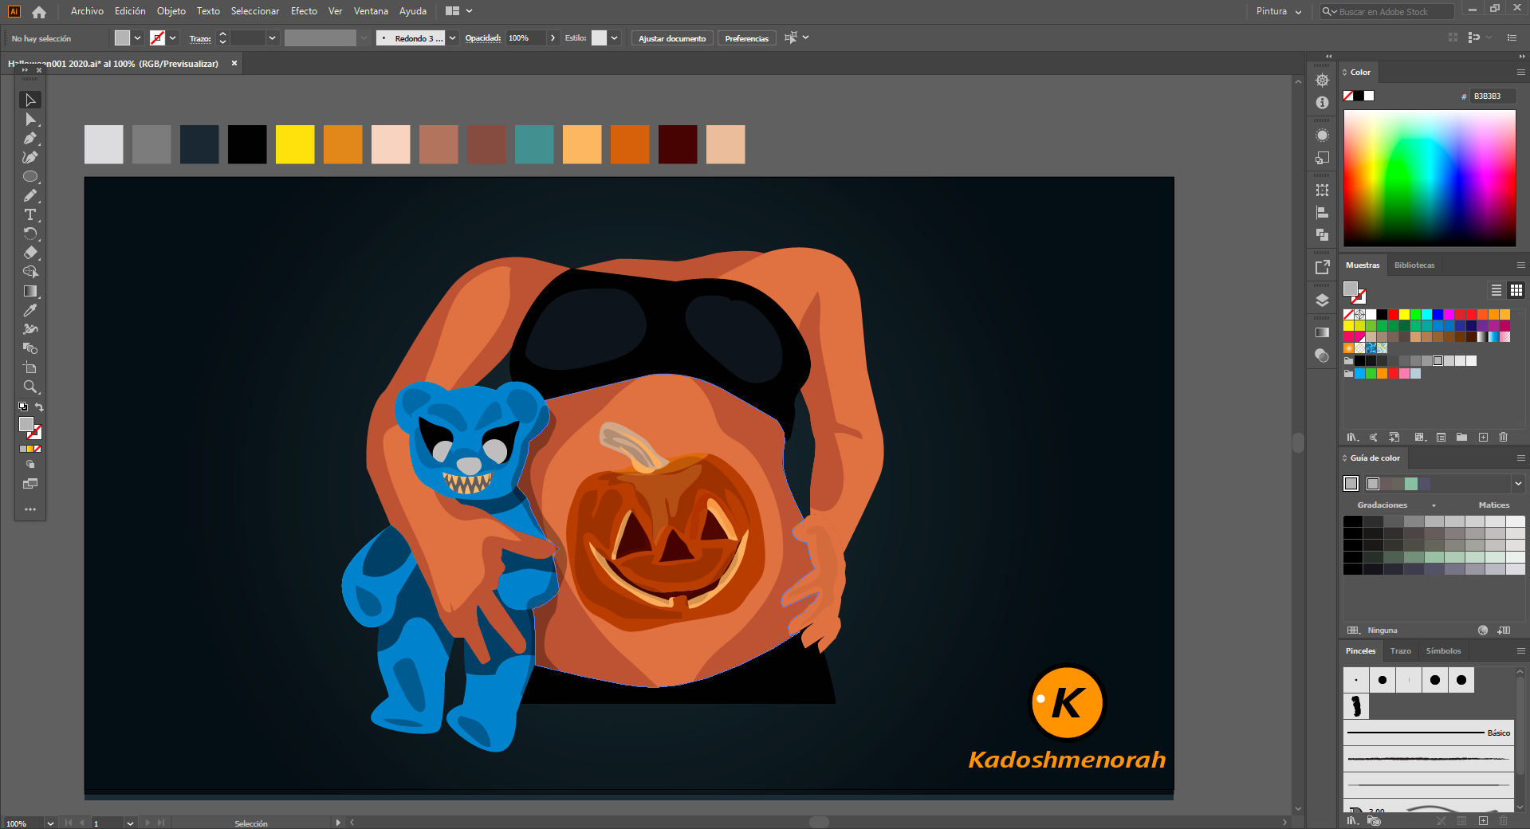1530x829 pixels.
Task: Select the Básico brush in Pinceles
Action: [1429, 733]
